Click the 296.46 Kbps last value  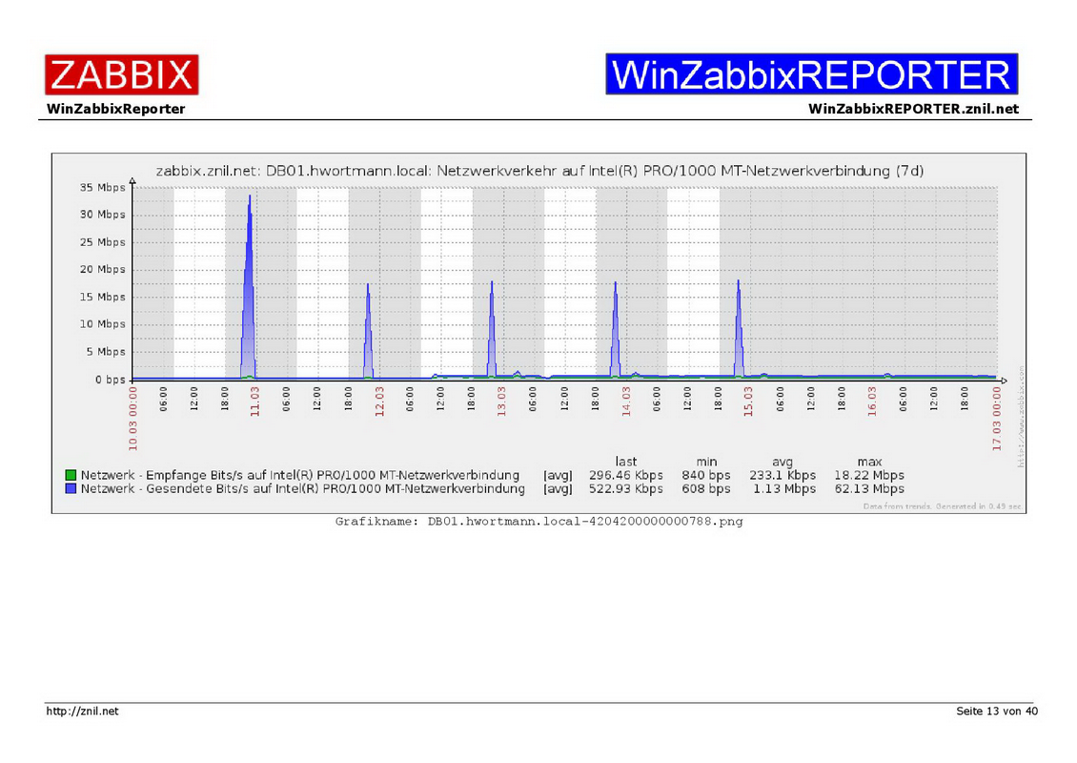[x=625, y=475]
